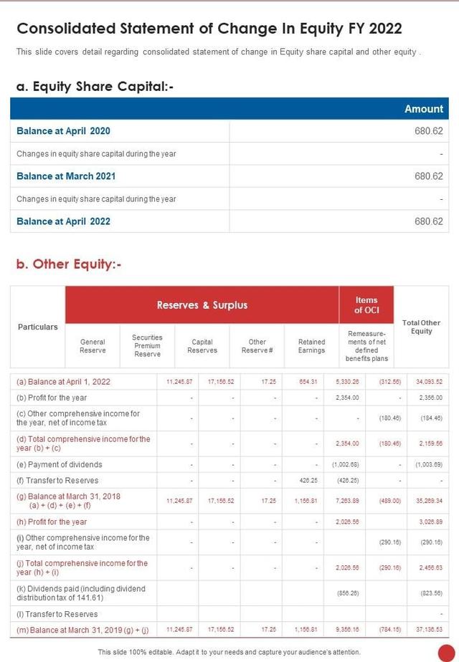Select the Balance at March 2021 label
This screenshot has width=459, height=662.
(66, 176)
